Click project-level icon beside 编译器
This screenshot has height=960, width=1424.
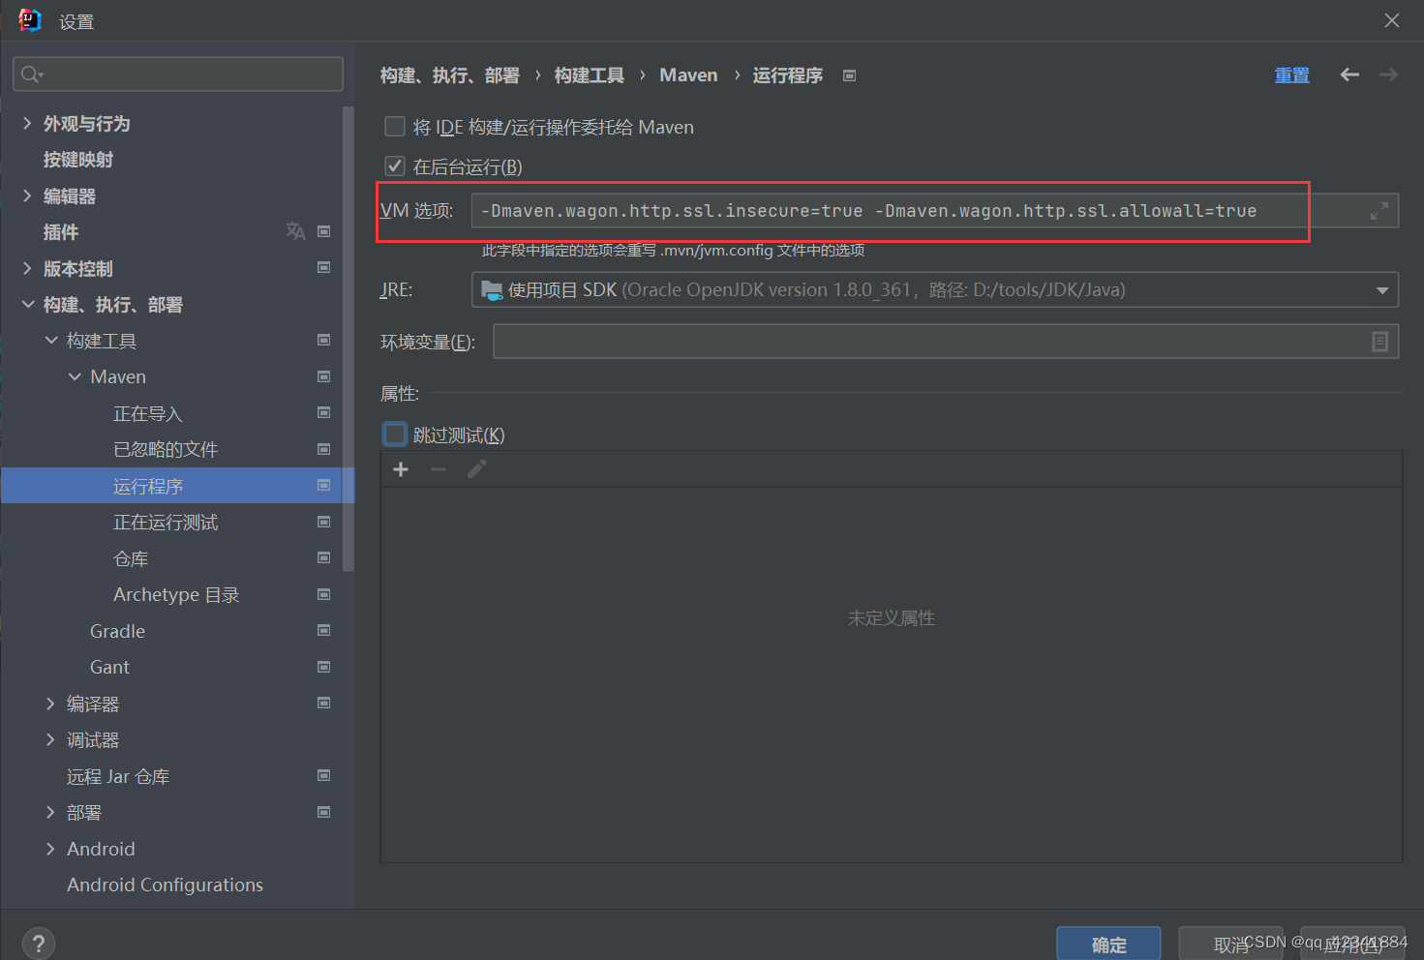click(324, 703)
